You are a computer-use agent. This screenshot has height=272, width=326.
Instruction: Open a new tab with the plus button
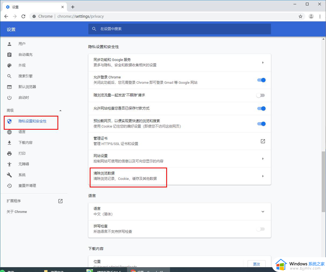point(73,7)
